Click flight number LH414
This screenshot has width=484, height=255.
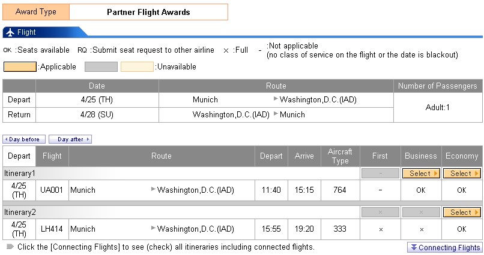point(52,229)
